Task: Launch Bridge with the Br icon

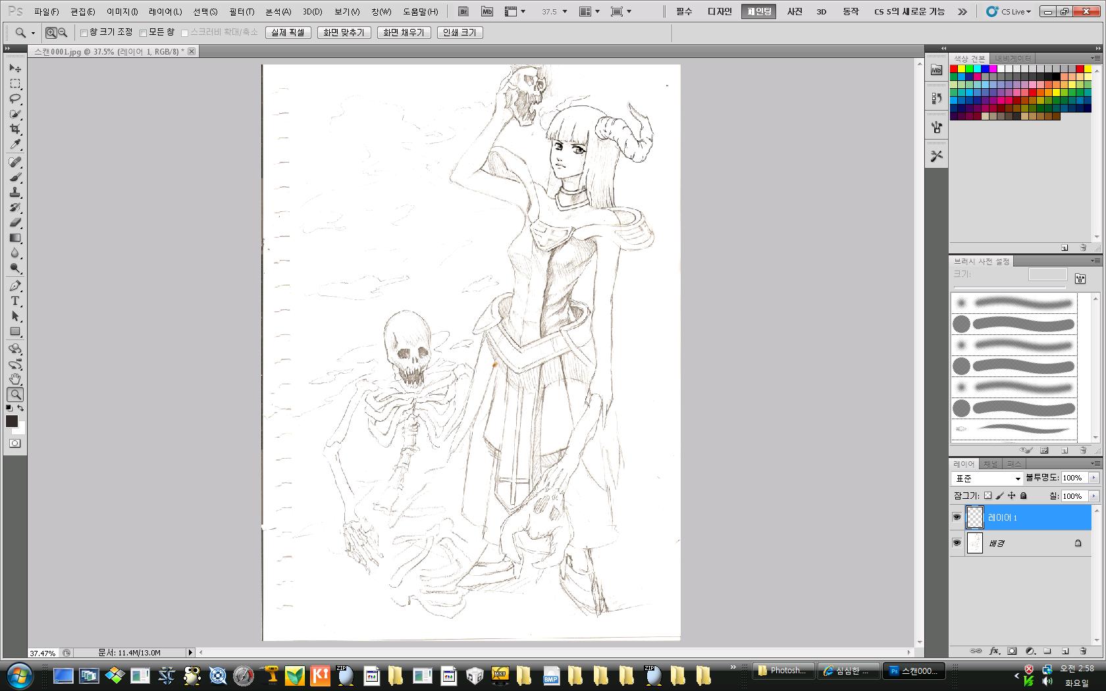Action: [x=463, y=12]
